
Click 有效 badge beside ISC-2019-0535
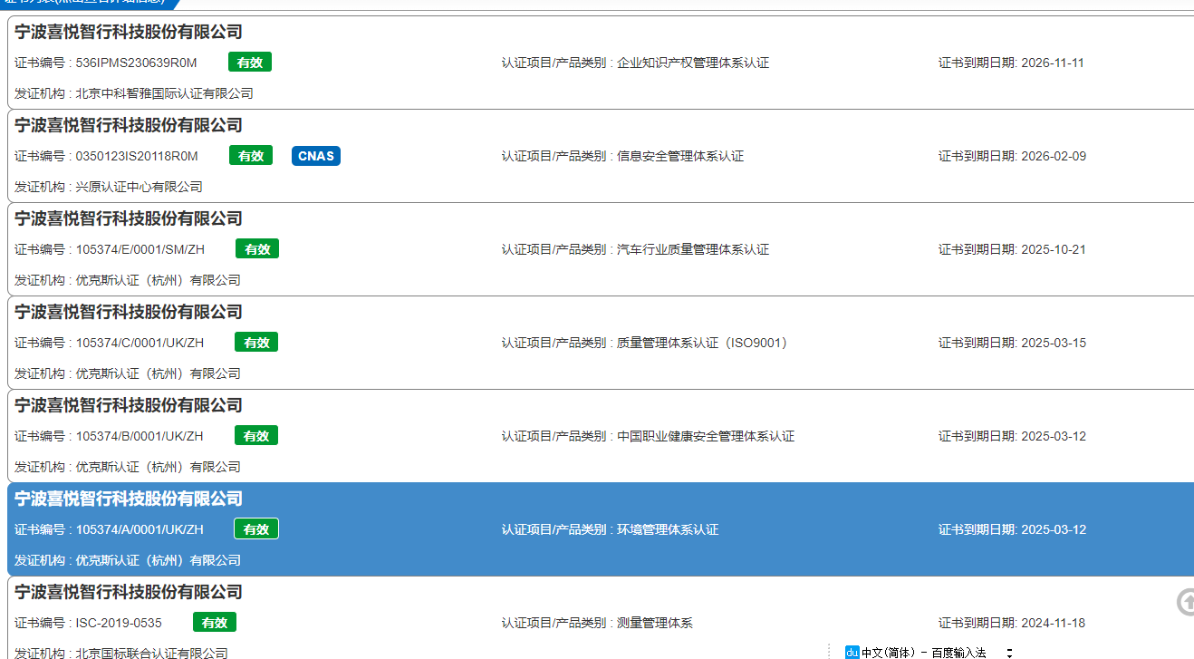[x=215, y=623]
